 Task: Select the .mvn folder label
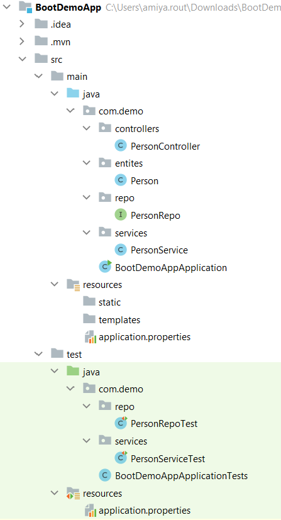(x=60, y=42)
